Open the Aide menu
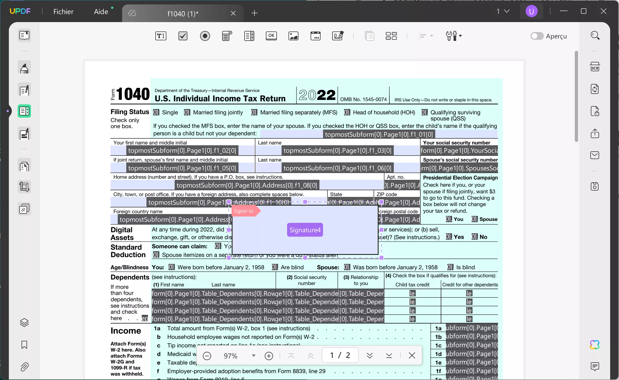Viewport: 619px width, 380px height. 101,11
